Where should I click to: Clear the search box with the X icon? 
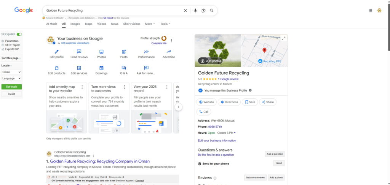(185, 11)
